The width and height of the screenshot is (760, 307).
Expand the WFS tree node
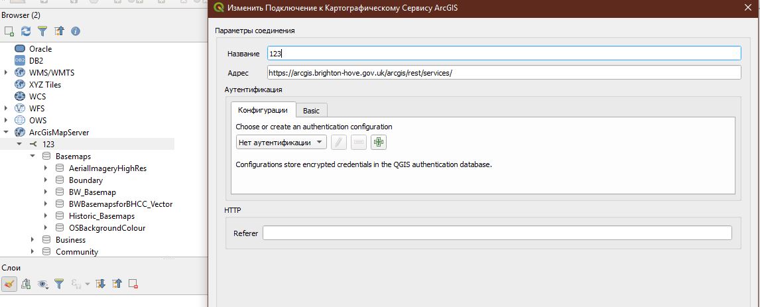pos(6,108)
